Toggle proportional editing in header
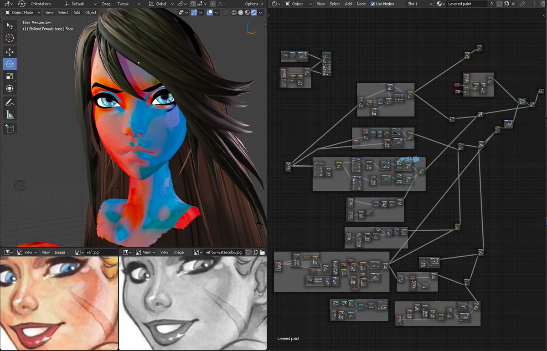The width and height of the screenshot is (547, 351). pos(213,4)
